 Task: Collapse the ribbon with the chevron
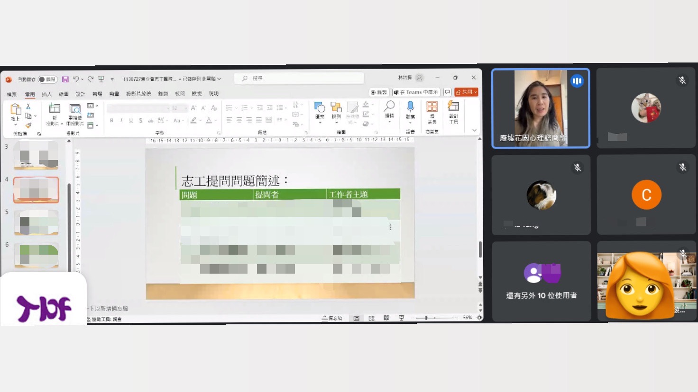474,130
